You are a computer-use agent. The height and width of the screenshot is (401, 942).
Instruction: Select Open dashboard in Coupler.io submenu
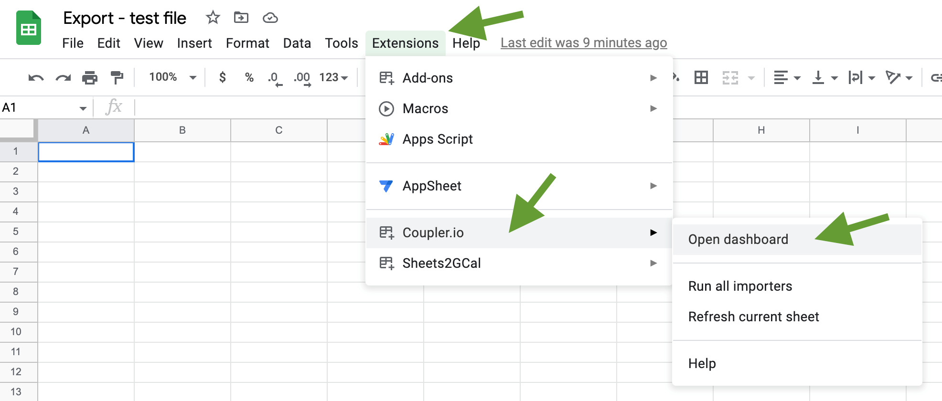coord(797,239)
